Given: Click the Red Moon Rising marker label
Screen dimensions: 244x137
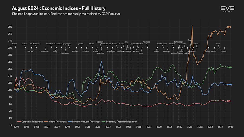Looking at the screenshot, I should point(35,44).
